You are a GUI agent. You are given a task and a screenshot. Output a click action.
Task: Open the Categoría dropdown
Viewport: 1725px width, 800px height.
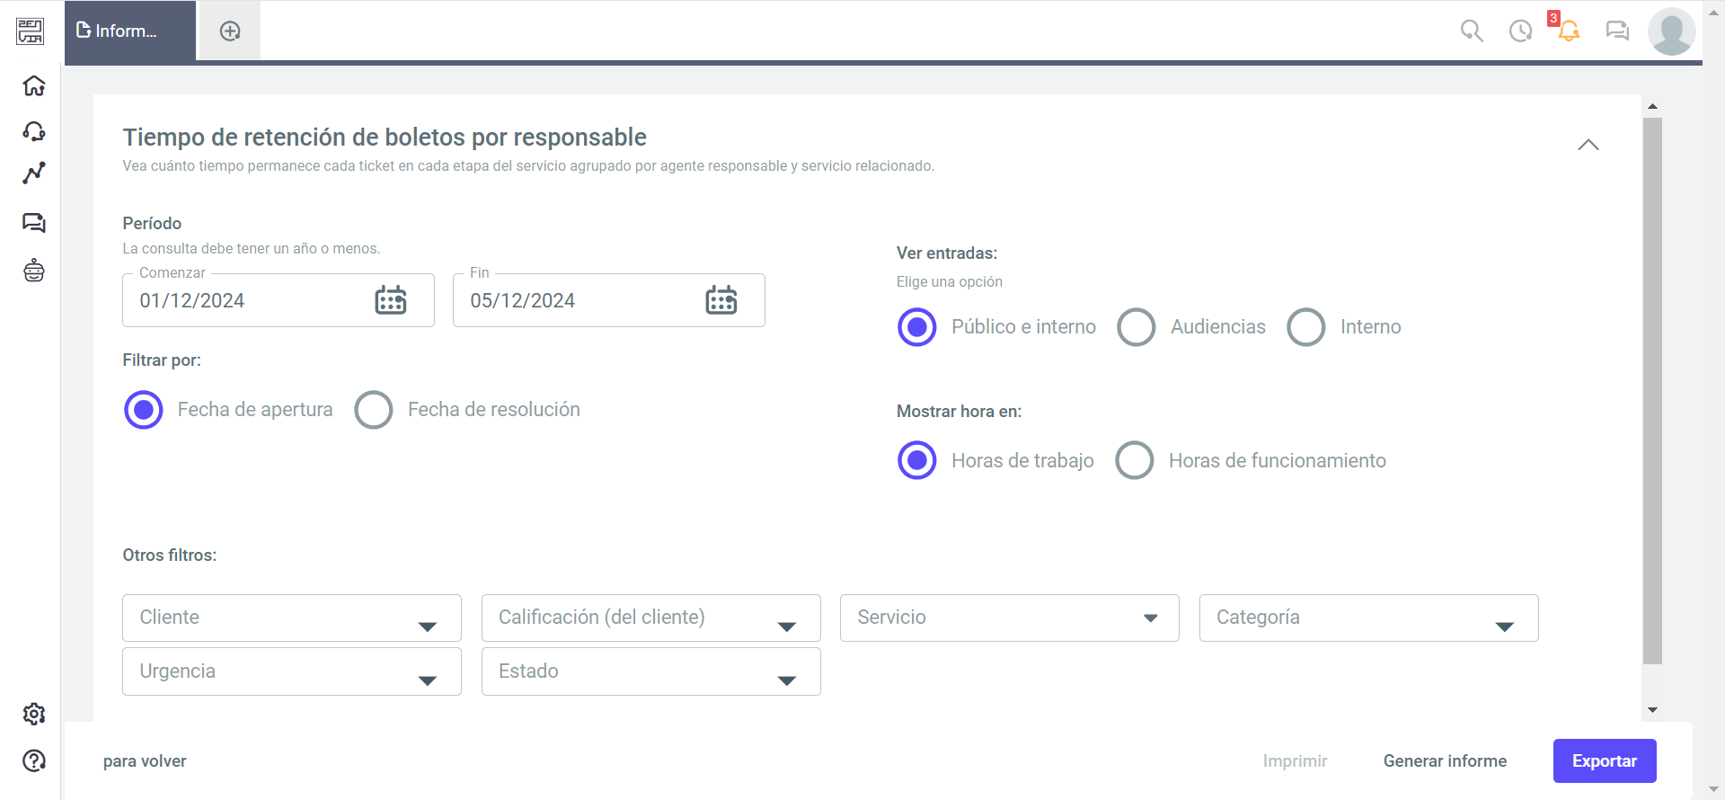1369,618
